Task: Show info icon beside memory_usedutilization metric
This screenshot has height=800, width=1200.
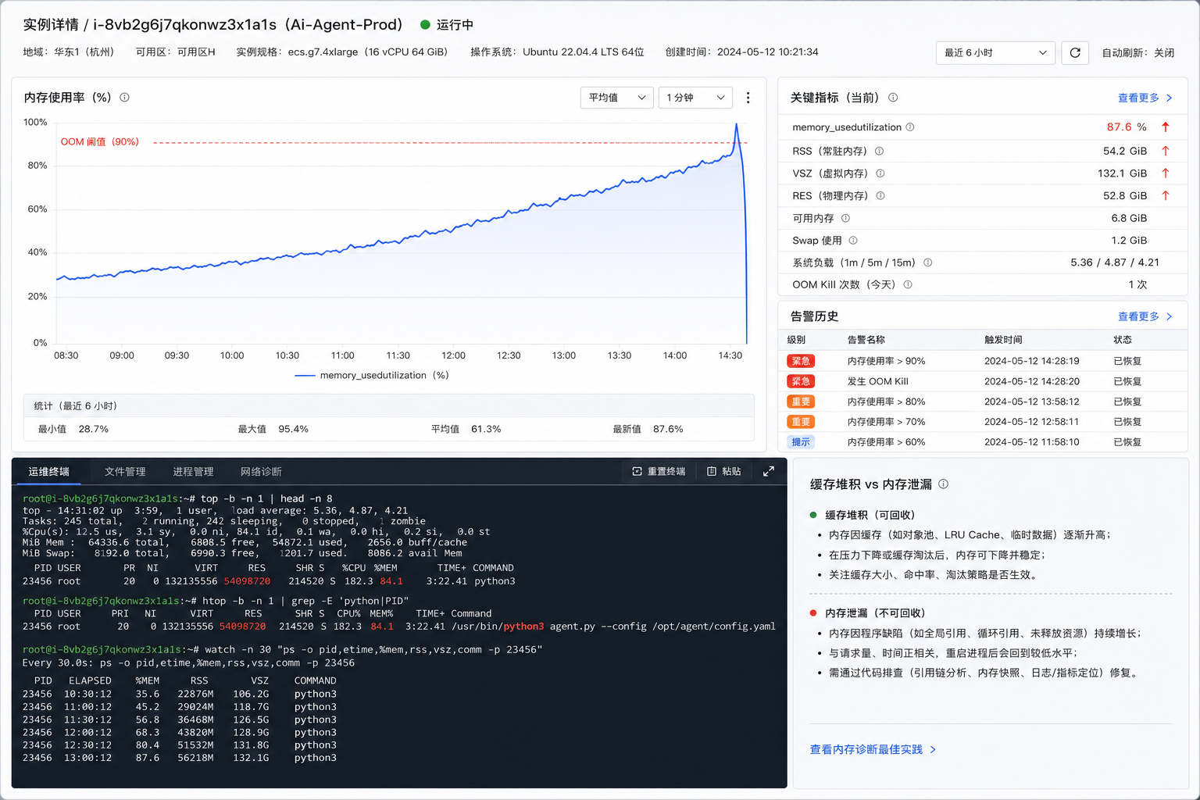Action: coord(910,127)
